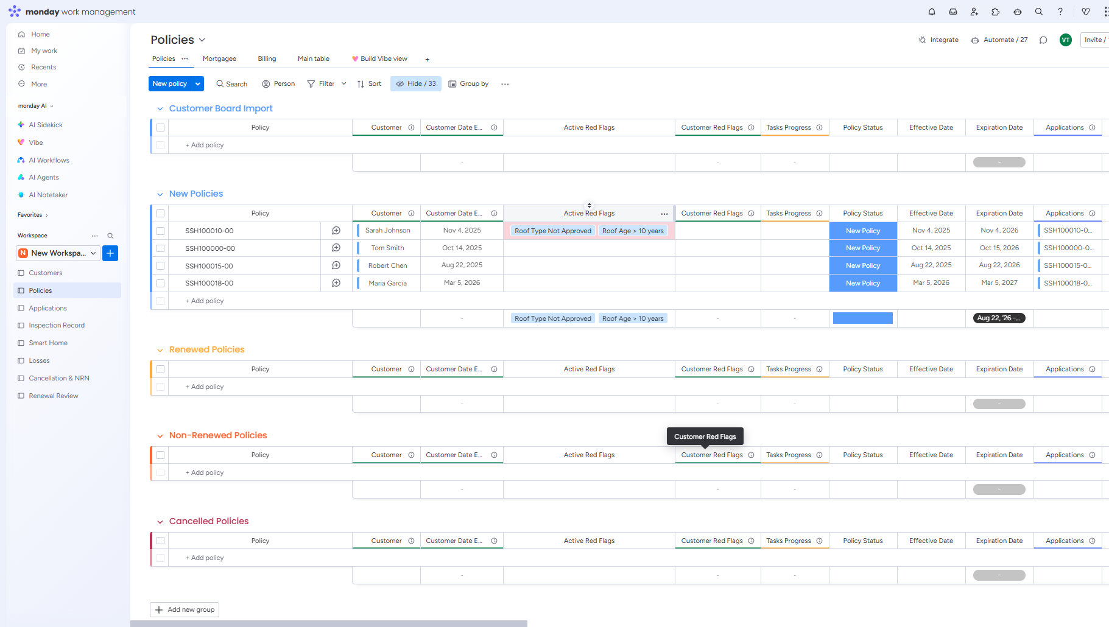Click the workspace search magnifier icon

pyautogui.click(x=110, y=236)
